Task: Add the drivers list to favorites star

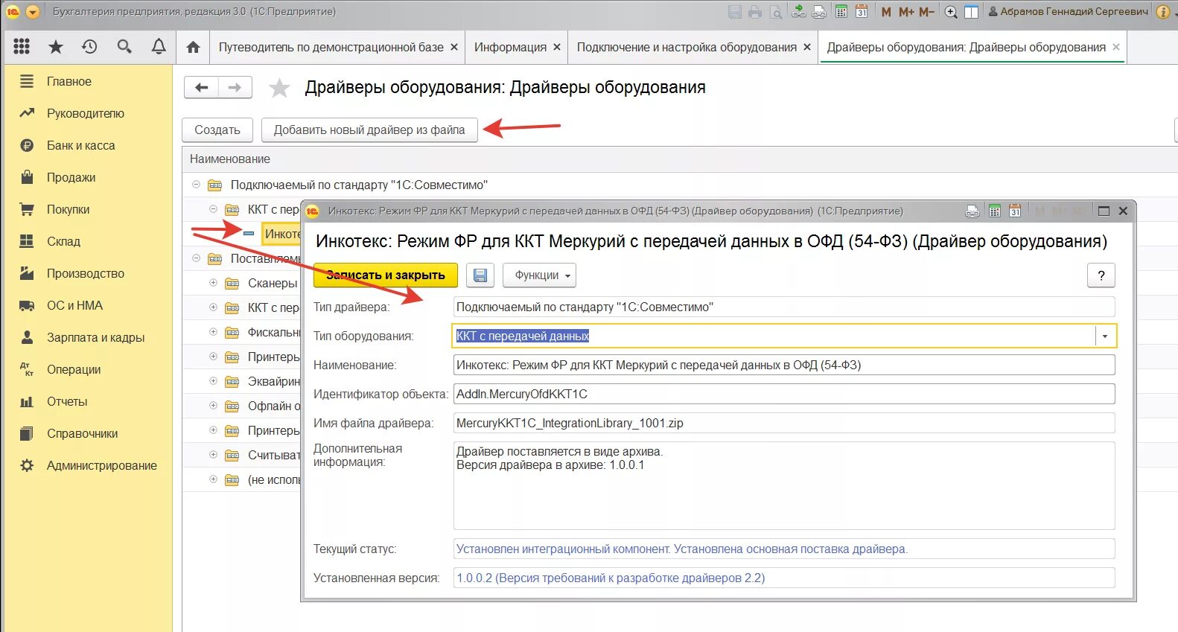Action: coord(279,88)
